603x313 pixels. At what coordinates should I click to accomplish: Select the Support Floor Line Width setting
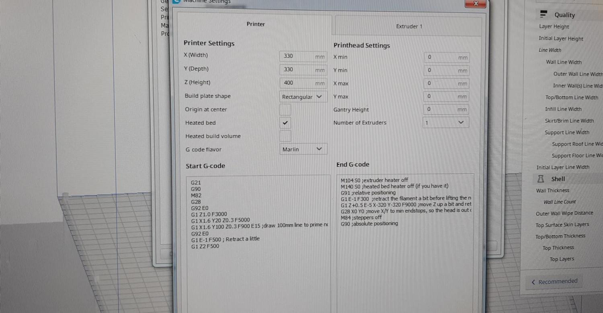[577, 156]
